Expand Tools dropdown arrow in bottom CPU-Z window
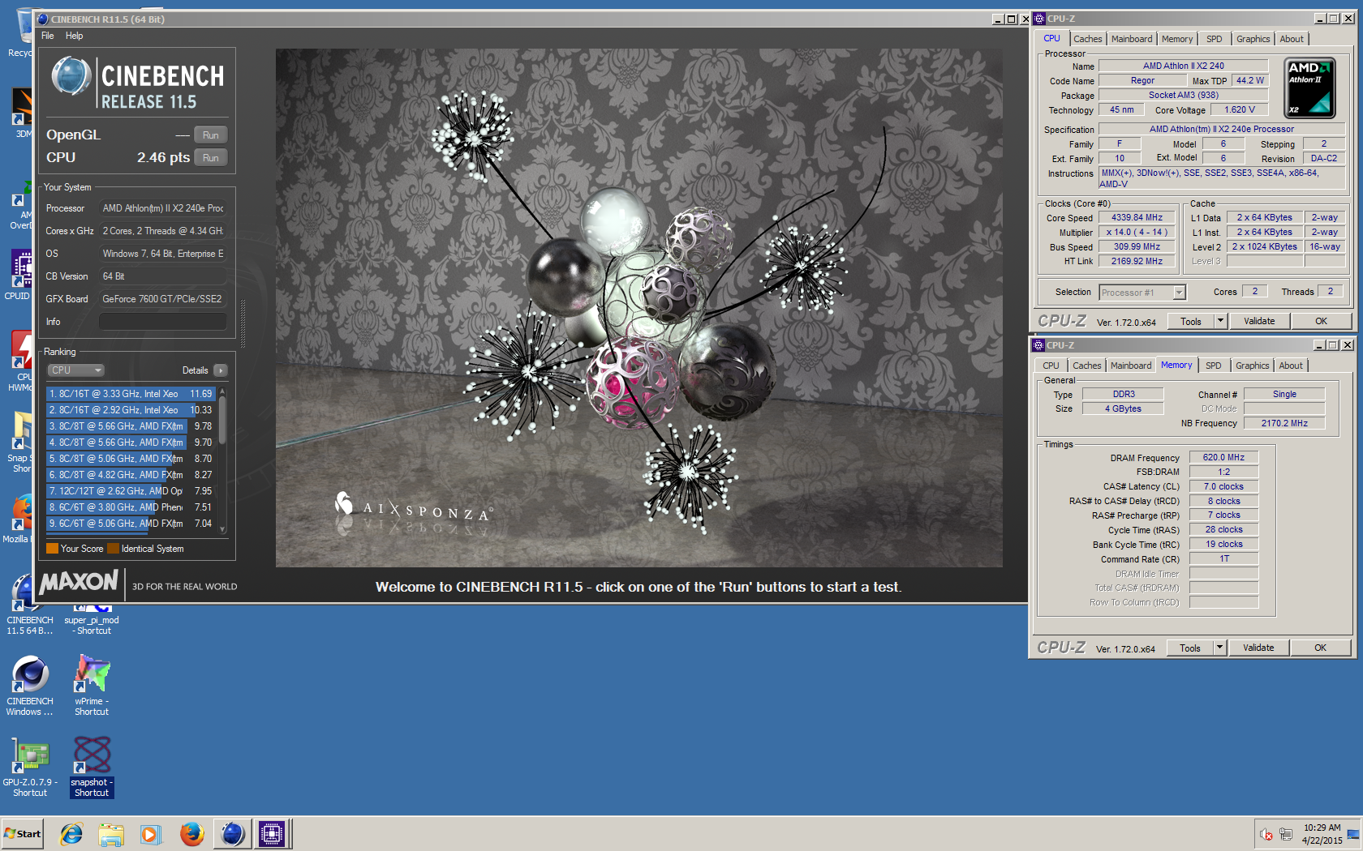This screenshot has height=851, width=1363. click(x=1219, y=648)
